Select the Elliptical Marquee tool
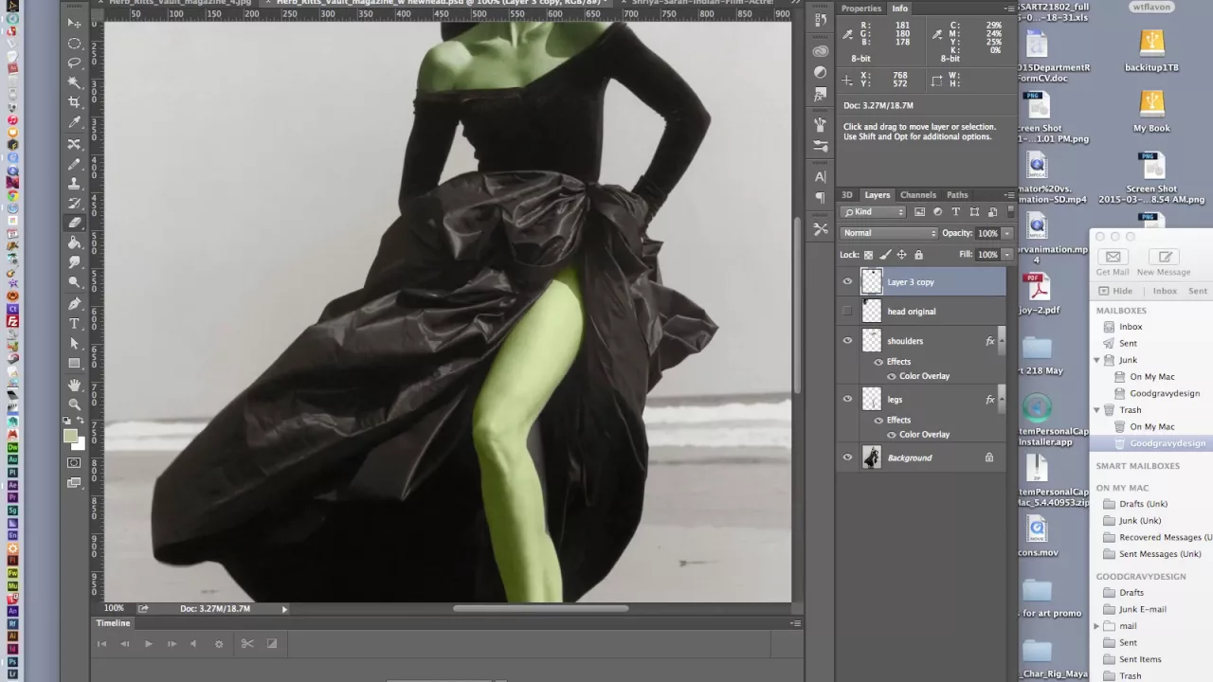 pos(74,44)
